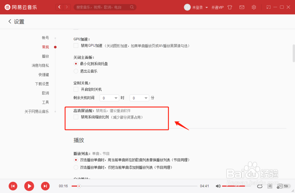
Task: Show lyrics with the 词 icon
Action: point(270,186)
